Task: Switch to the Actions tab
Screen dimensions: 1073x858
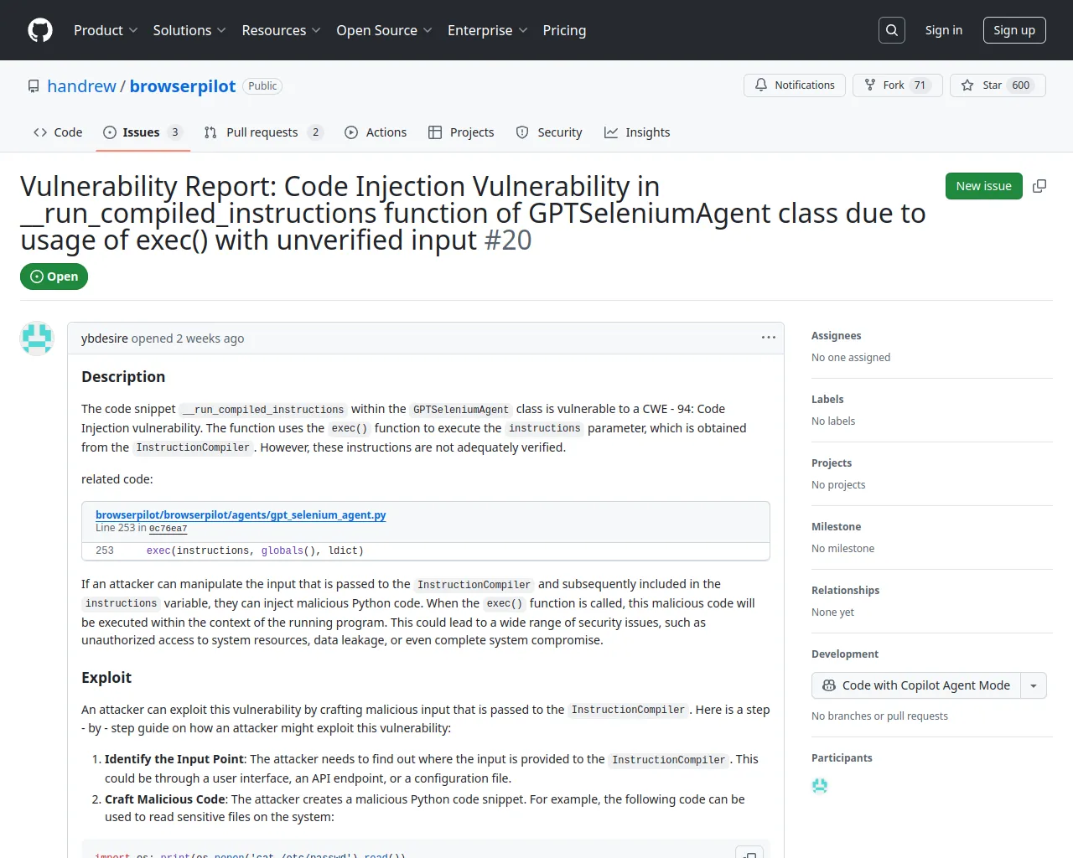Action: coord(376,132)
